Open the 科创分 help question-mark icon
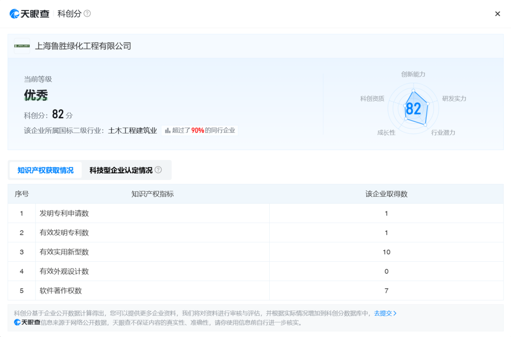The image size is (511, 337). pyautogui.click(x=87, y=13)
